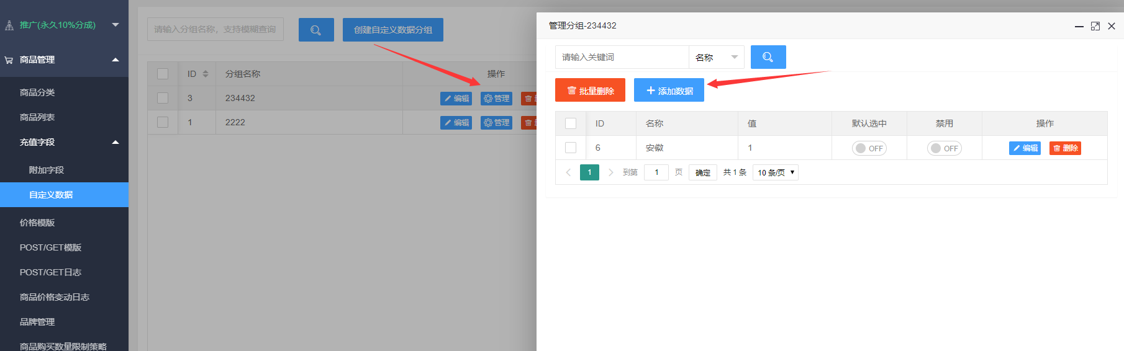This screenshot has height=351, width=1124.
Task: Open 自定义数据 in the sidebar
Action: [64, 195]
